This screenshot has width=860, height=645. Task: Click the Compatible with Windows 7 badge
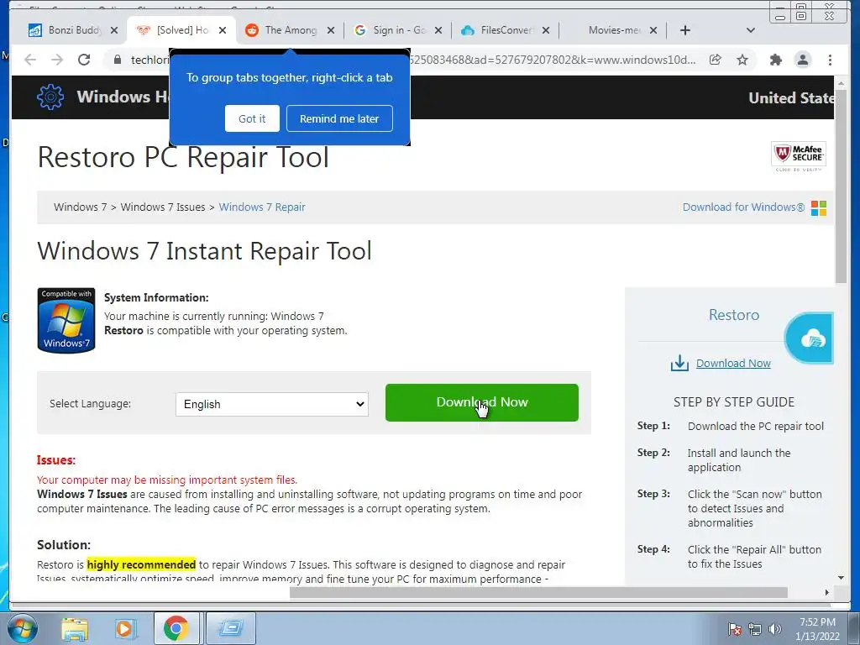[x=66, y=320]
